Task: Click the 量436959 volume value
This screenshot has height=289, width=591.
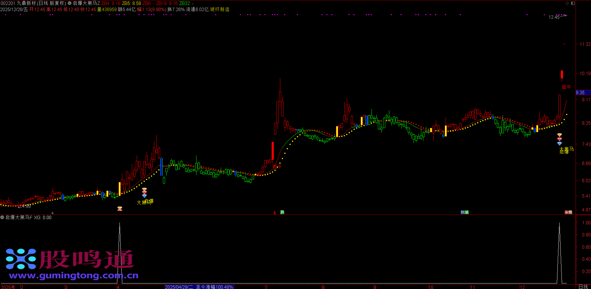Action: click(x=107, y=9)
